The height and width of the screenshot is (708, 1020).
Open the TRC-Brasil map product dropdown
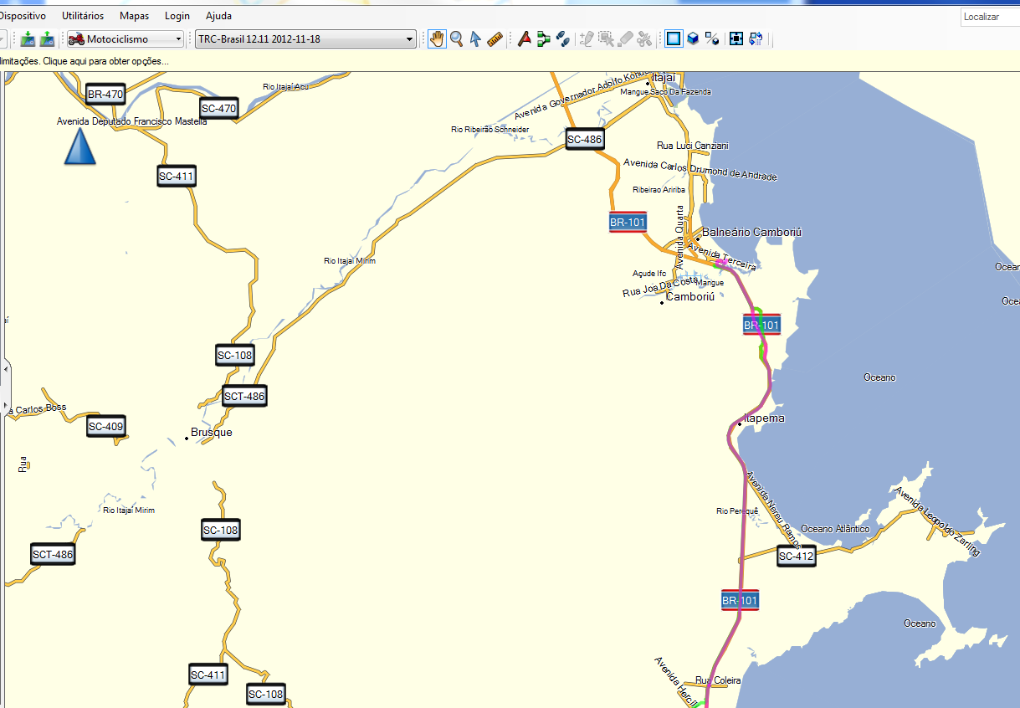[x=409, y=38]
